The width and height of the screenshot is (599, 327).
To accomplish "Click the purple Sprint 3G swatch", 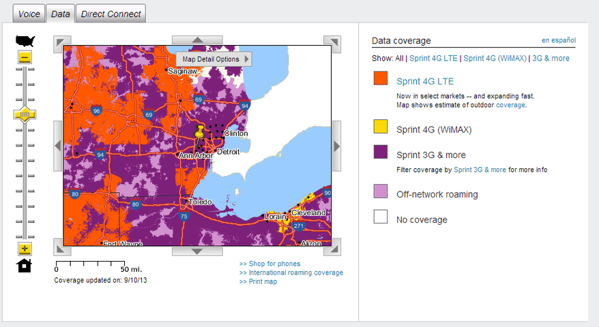I will pyautogui.click(x=381, y=151).
